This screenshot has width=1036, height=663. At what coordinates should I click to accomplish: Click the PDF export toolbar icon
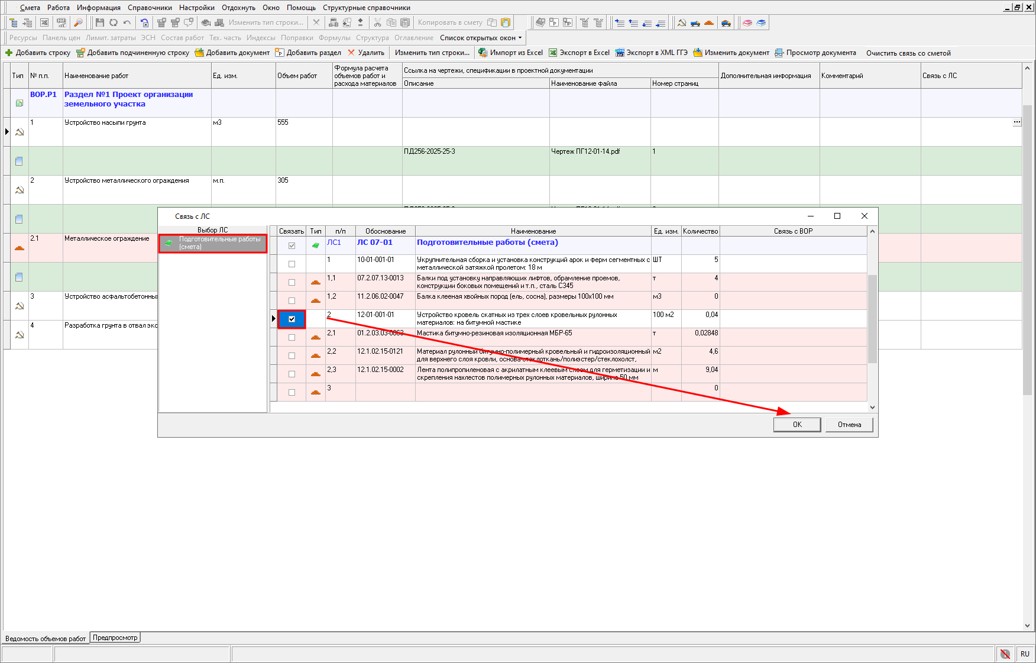point(61,22)
